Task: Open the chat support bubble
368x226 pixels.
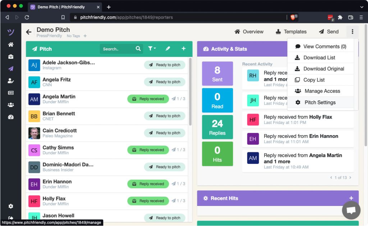Action: (351, 210)
